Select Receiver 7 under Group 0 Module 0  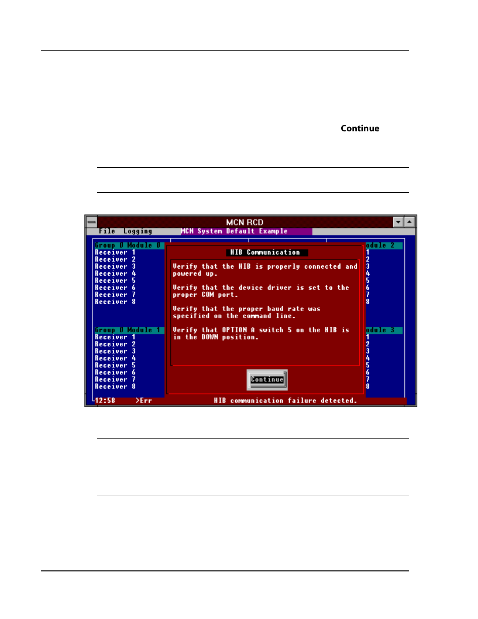click(x=115, y=295)
